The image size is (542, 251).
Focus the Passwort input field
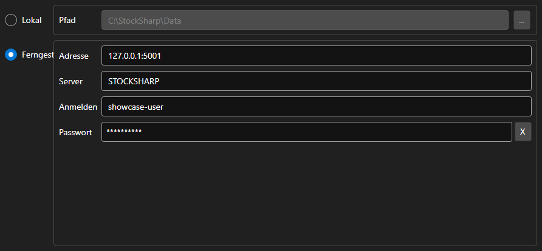(307, 132)
